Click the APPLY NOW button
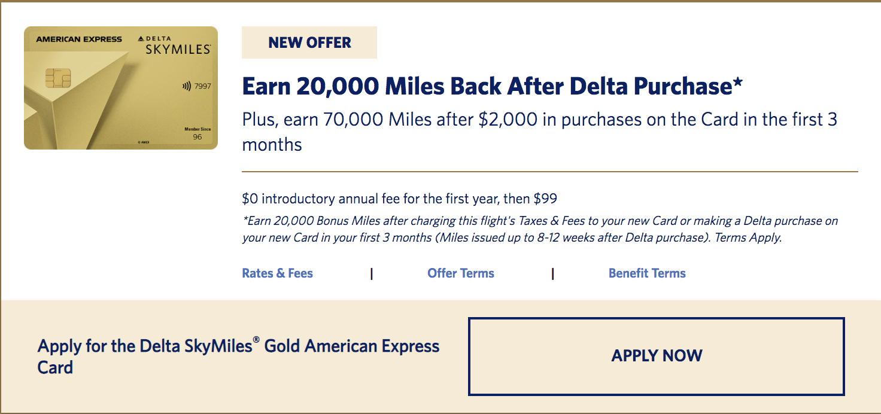Screen dimensions: 881x414 [657, 357]
